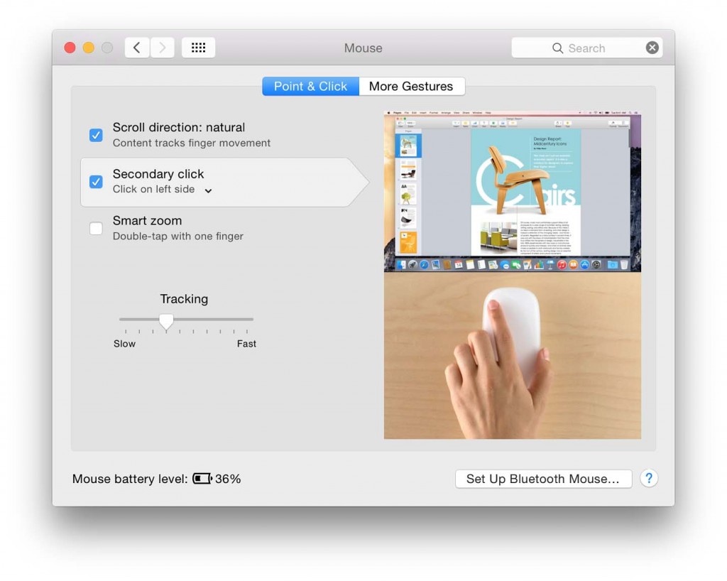Click the Slow label under the slider
Viewport: 727px width, 581px height.
pyautogui.click(x=124, y=343)
